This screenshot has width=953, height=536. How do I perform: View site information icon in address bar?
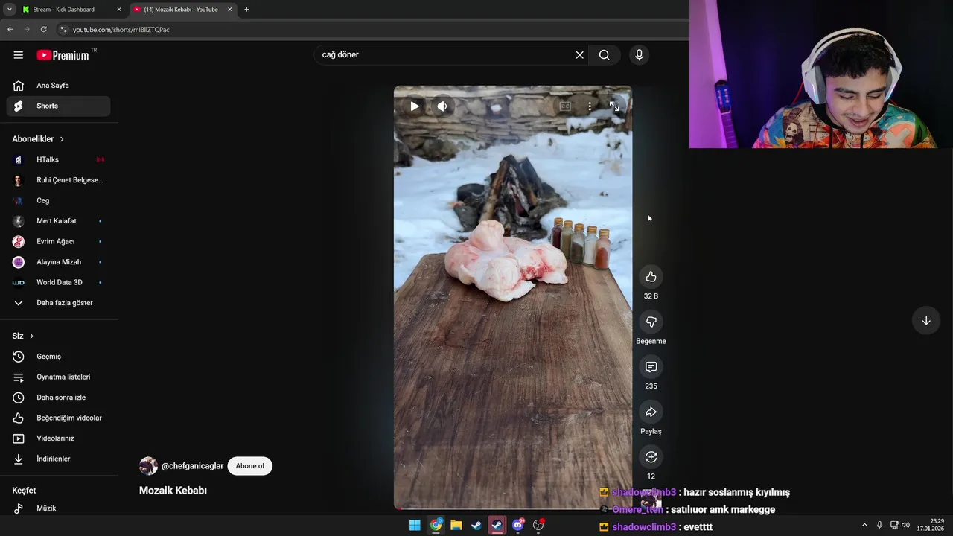64,29
